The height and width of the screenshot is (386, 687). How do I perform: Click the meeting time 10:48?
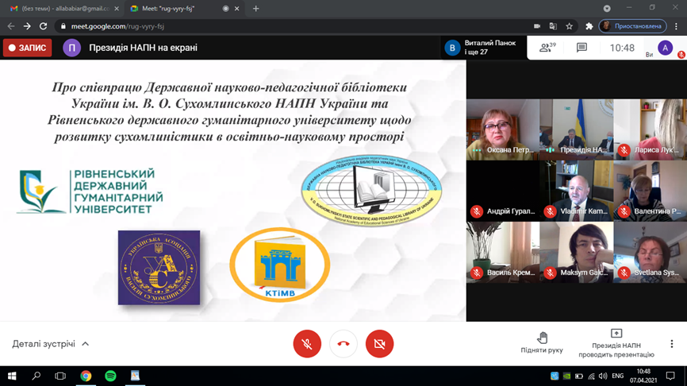622,48
